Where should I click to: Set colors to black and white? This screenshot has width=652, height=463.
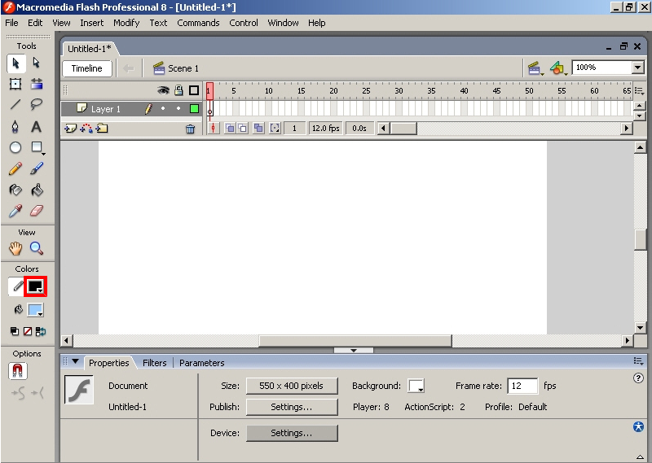(15, 331)
